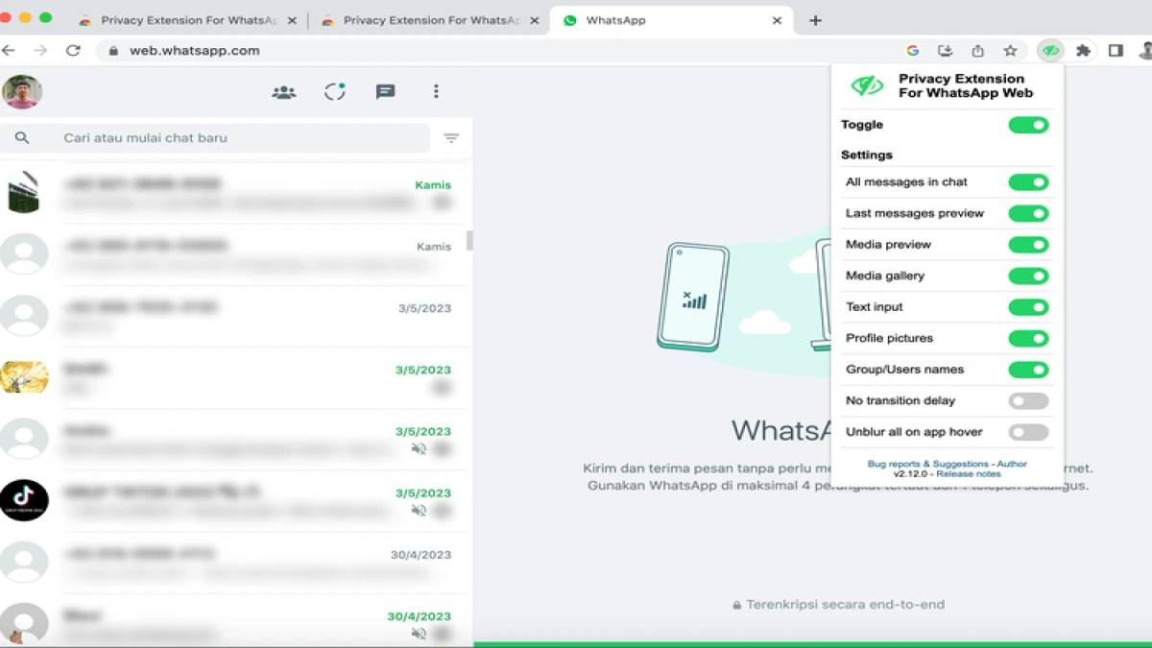Reload the web.whatsapp.com page
This screenshot has width=1152, height=648.
coord(73,51)
